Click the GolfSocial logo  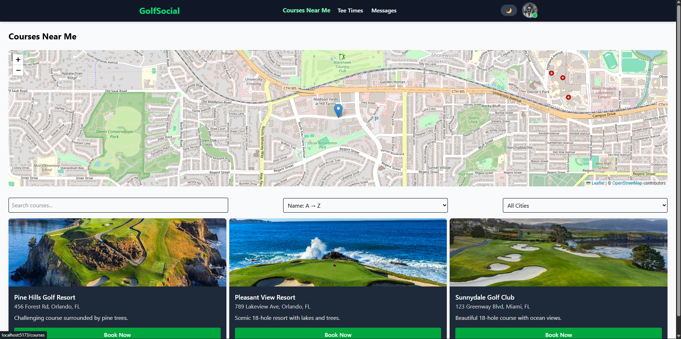pos(159,11)
